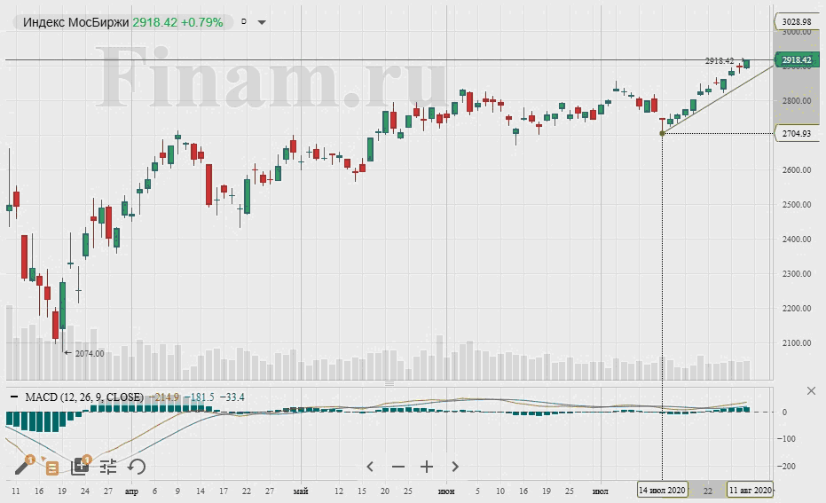
Task: Click the circular reset arrow icon
Action: click(x=137, y=467)
